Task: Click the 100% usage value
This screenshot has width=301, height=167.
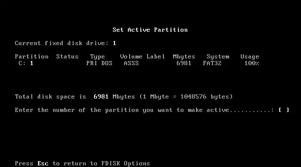Action: click(x=252, y=63)
